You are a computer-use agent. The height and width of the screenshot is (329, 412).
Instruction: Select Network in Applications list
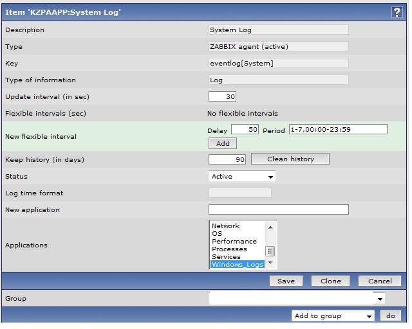(226, 226)
